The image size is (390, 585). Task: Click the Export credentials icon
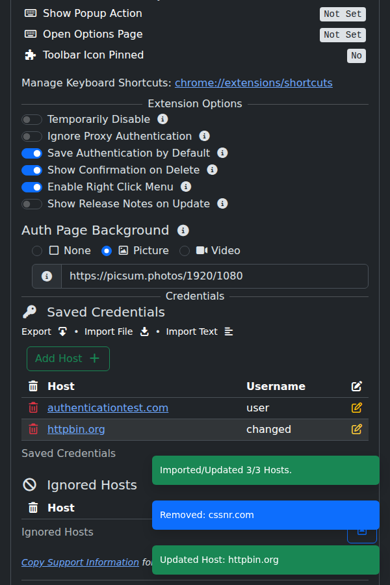[x=62, y=331]
